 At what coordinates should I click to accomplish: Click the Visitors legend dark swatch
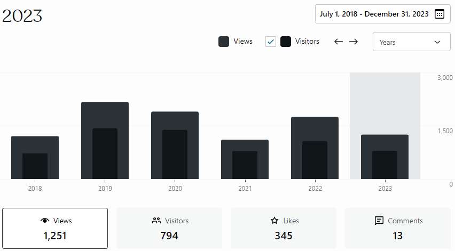click(286, 42)
